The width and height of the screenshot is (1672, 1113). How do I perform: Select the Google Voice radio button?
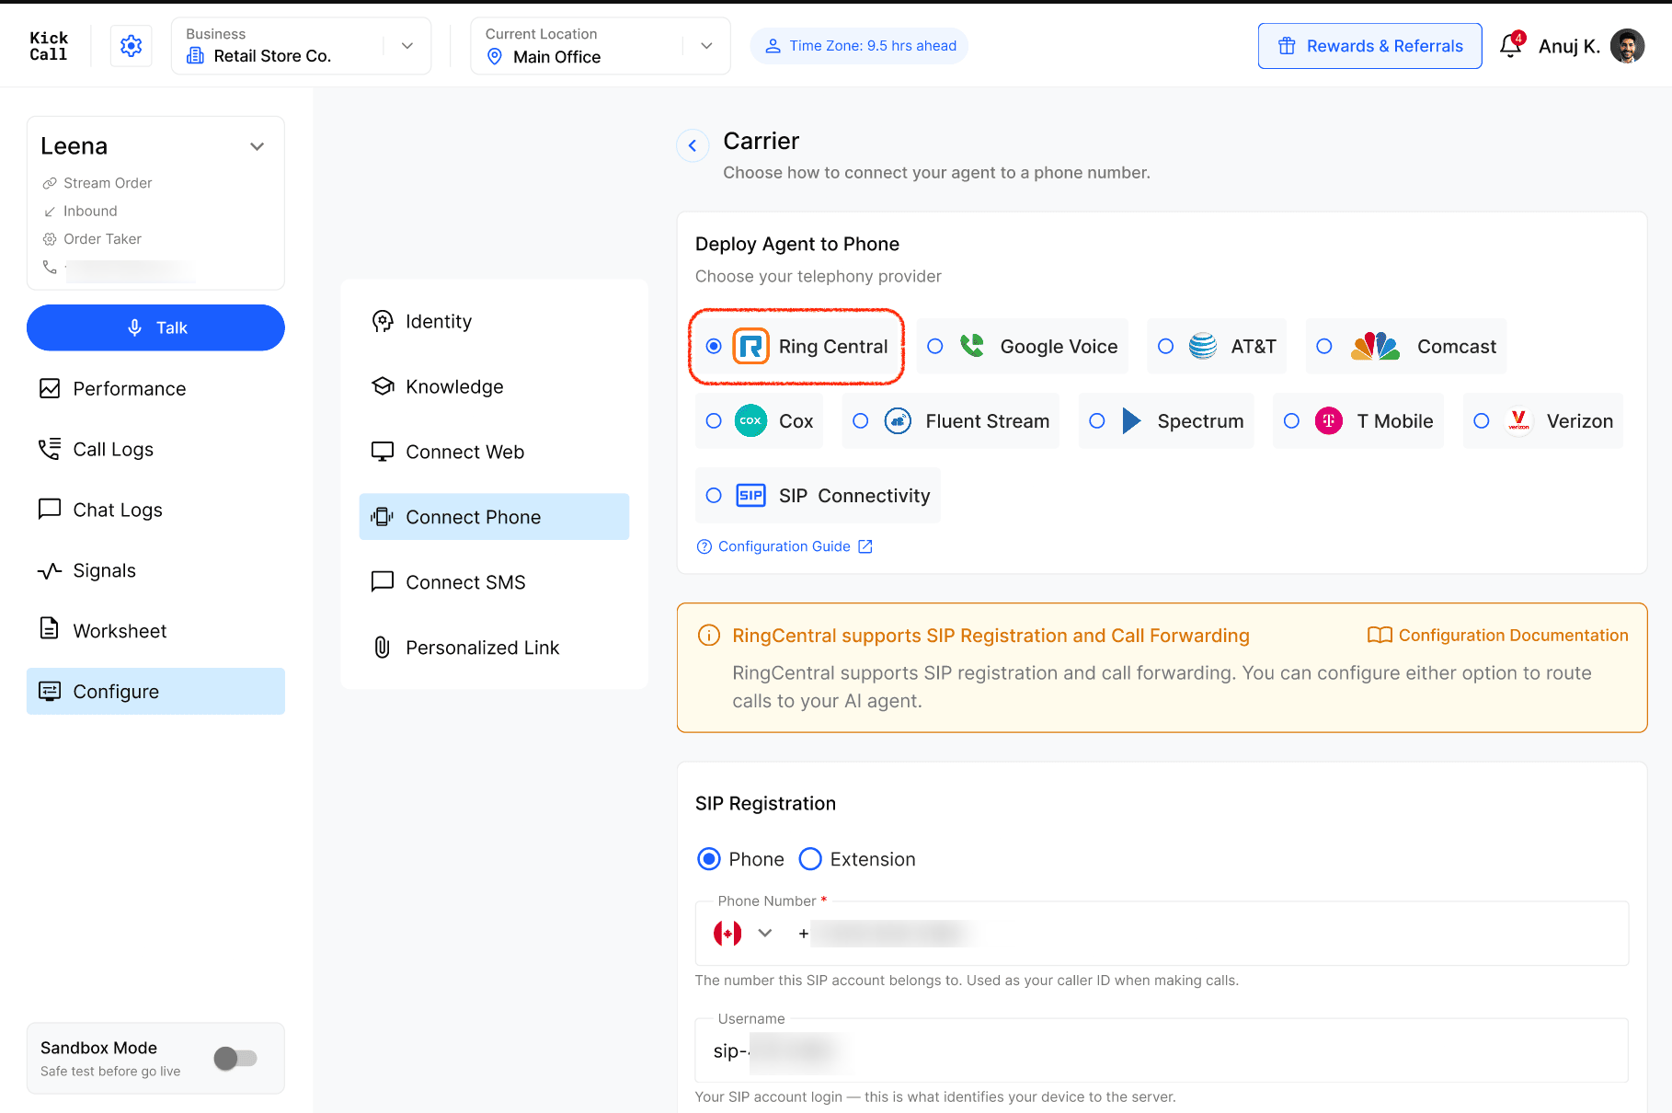pos(935,346)
